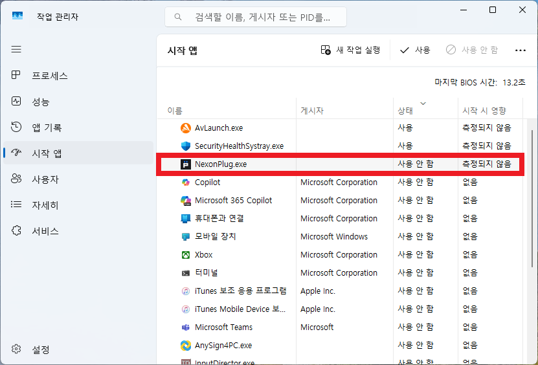This screenshot has height=365, width=538.
Task: Click the search name, publisher, PID field
Action: pyautogui.click(x=256, y=17)
